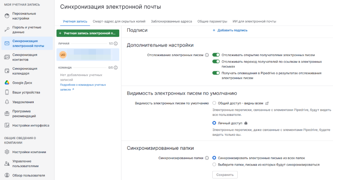Select Общий доступ – видны всем option
The width and height of the screenshot is (340, 180).
[214, 103]
